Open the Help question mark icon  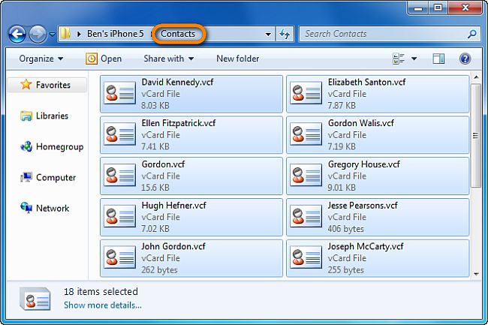(465, 59)
